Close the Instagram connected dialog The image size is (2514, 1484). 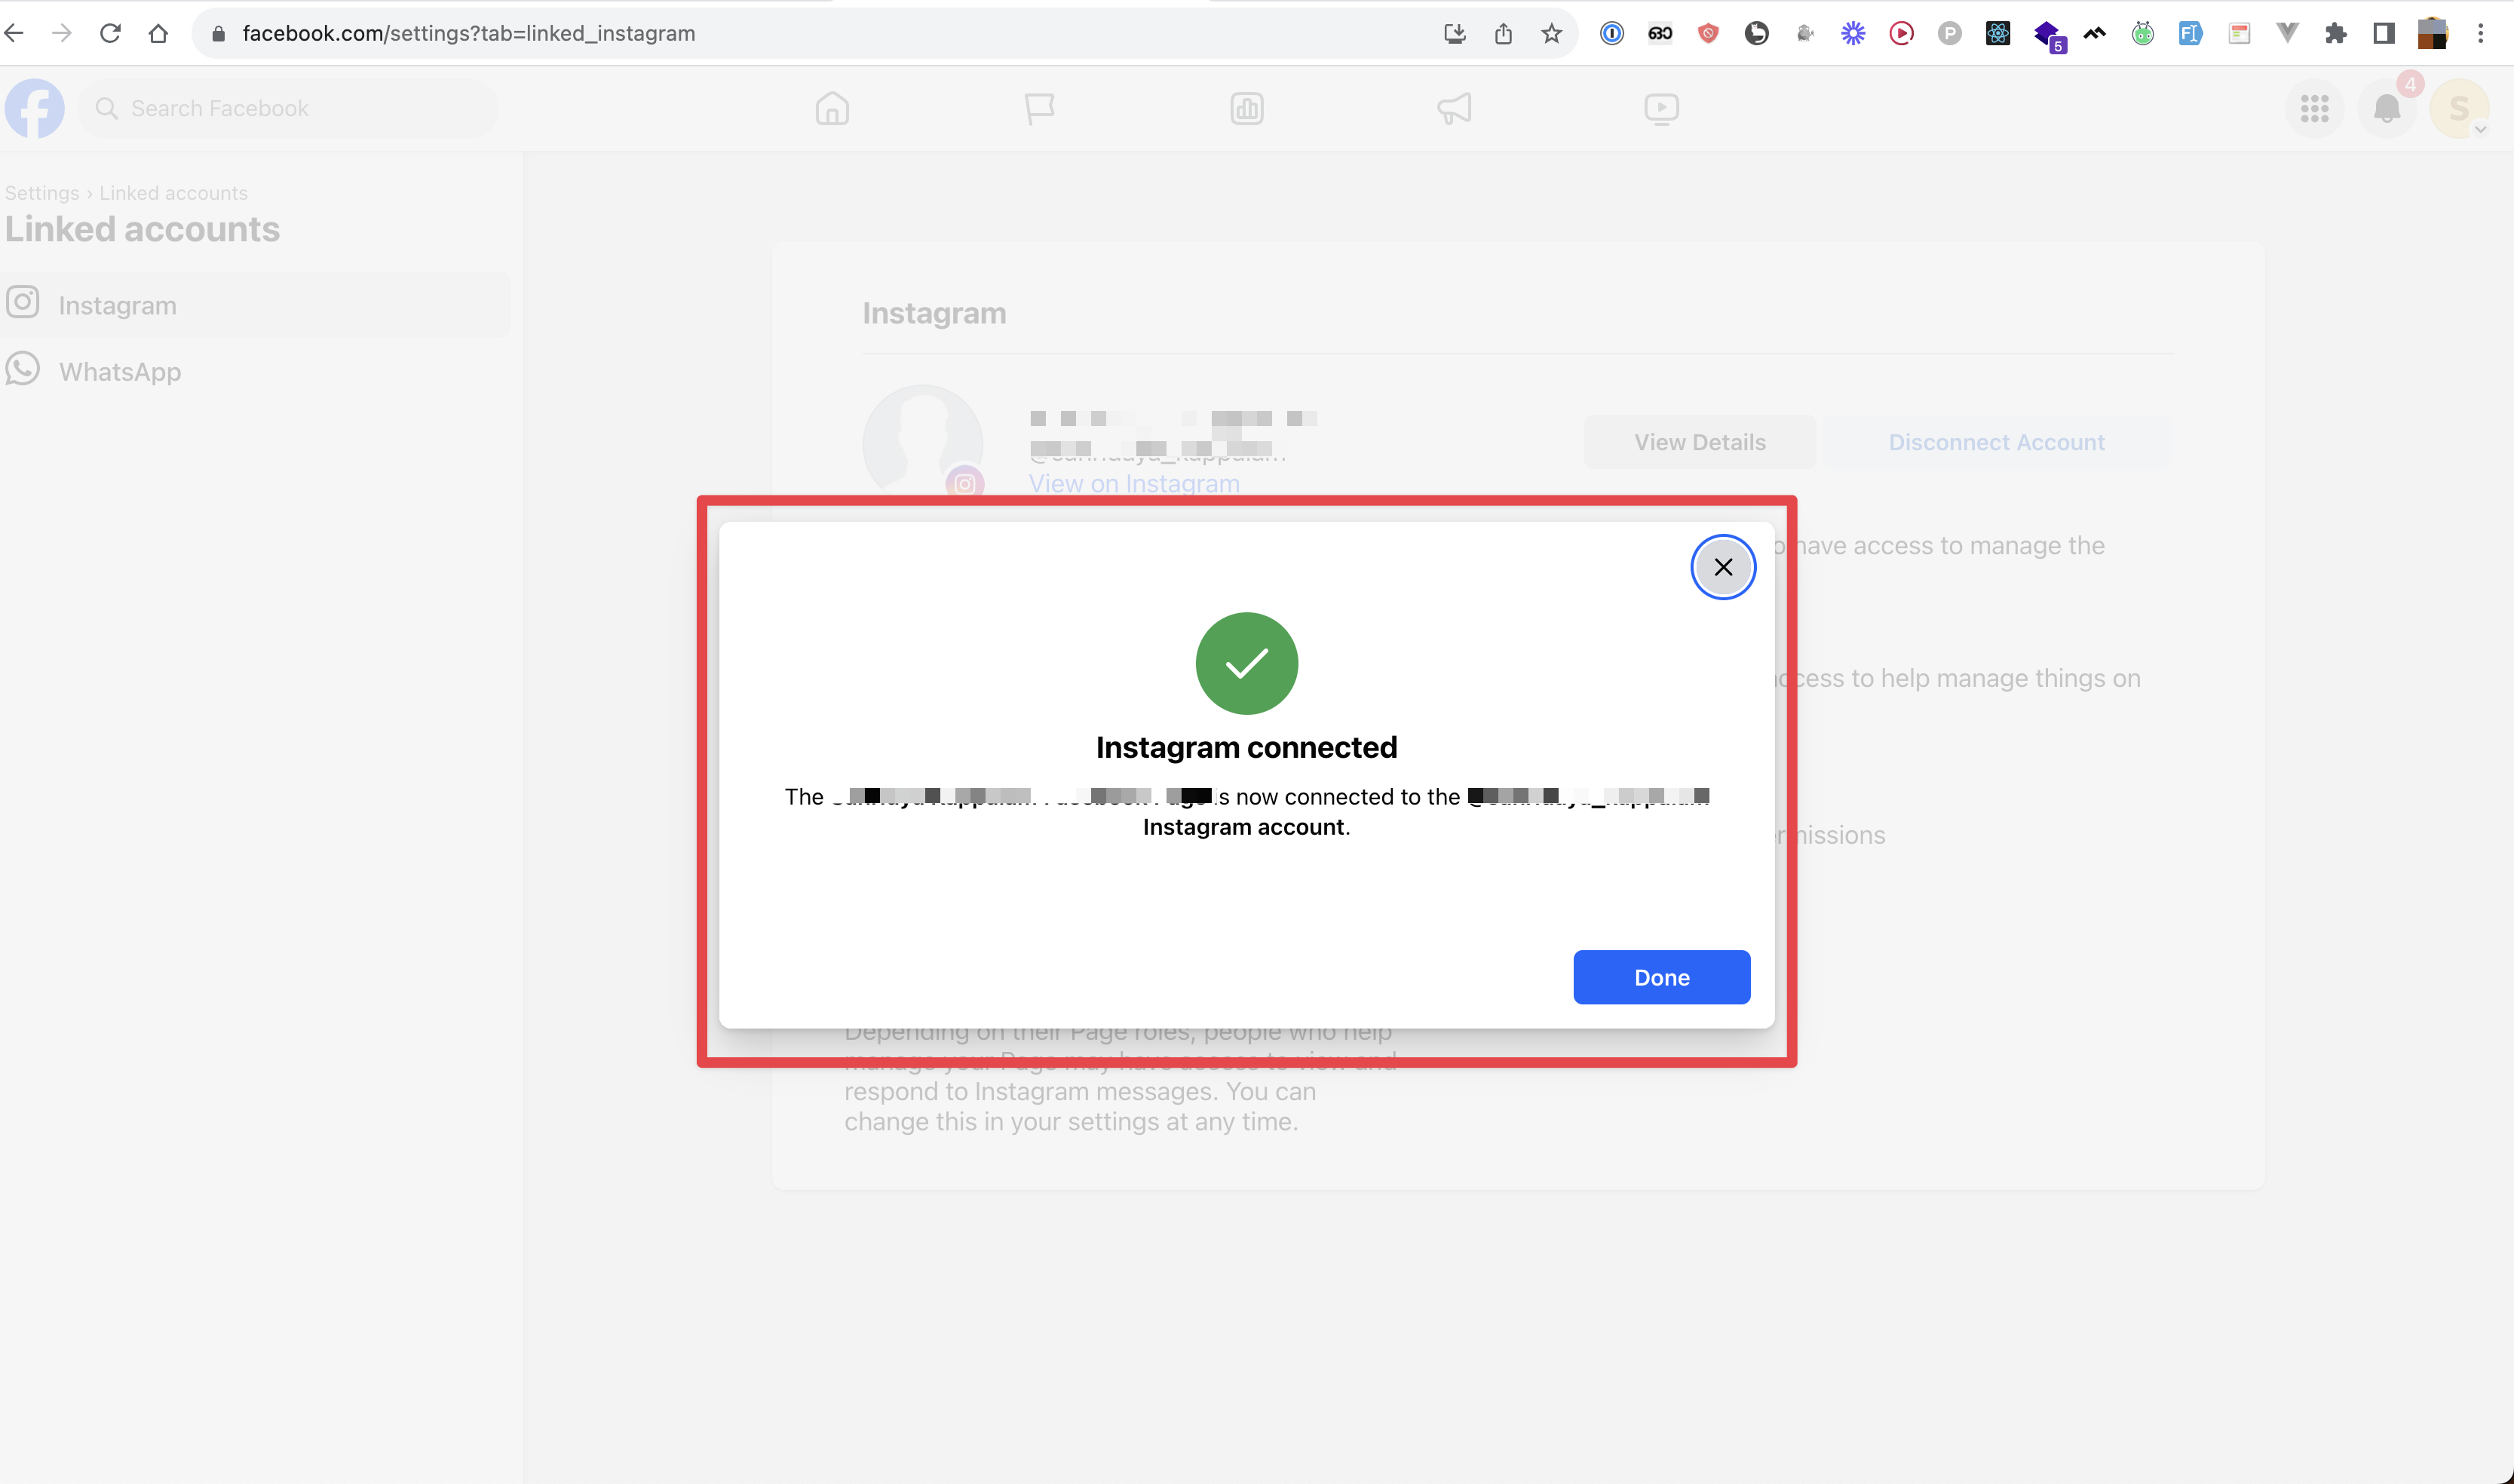pyautogui.click(x=1722, y=567)
